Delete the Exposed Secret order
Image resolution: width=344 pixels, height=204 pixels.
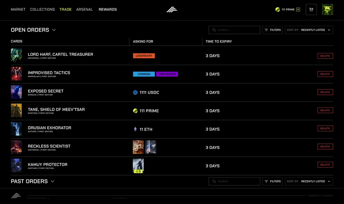click(325, 92)
